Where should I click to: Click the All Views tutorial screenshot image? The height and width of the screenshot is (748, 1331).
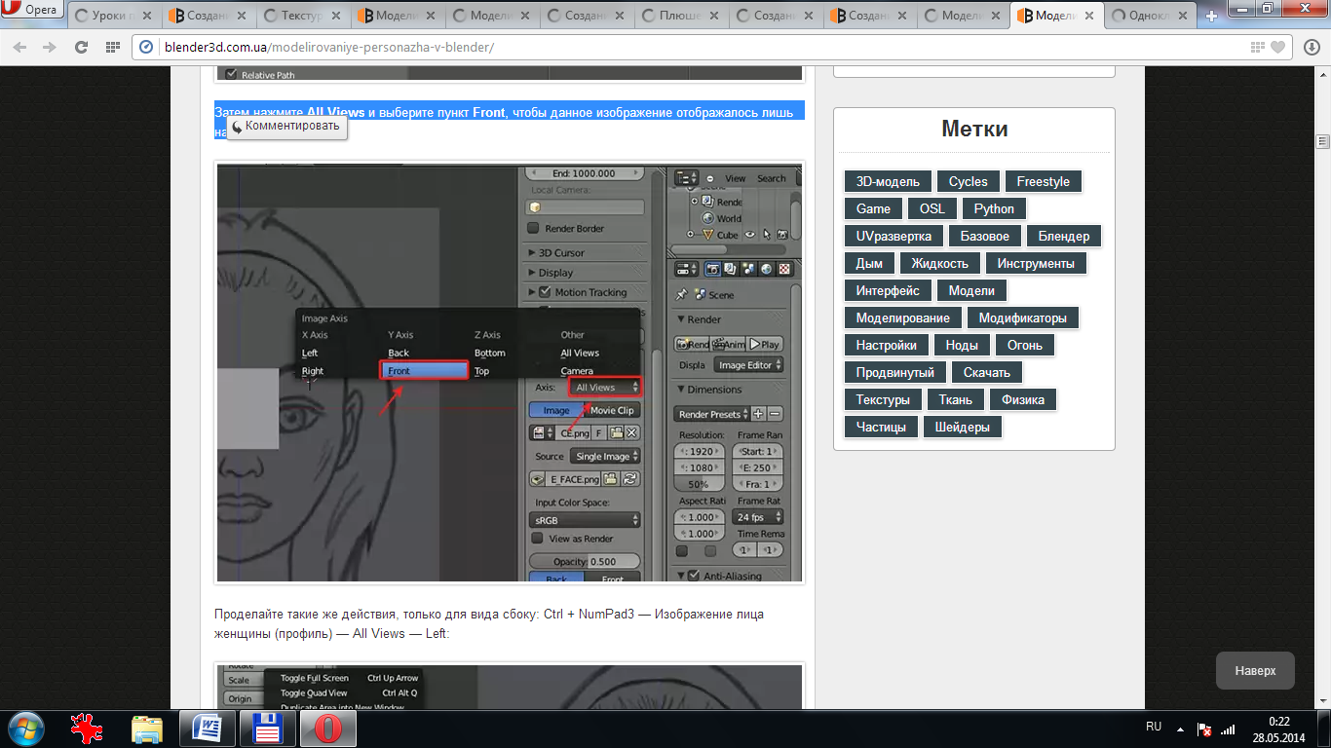510,373
